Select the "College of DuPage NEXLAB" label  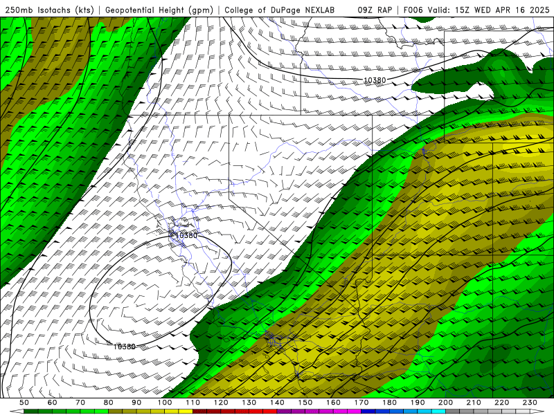[x=280, y=10]
